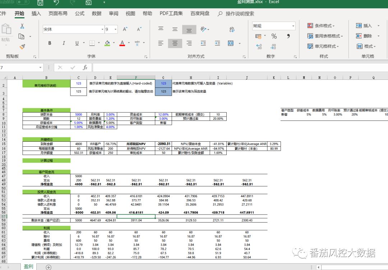Click the font color red A swatch

[x=122, y=43]
